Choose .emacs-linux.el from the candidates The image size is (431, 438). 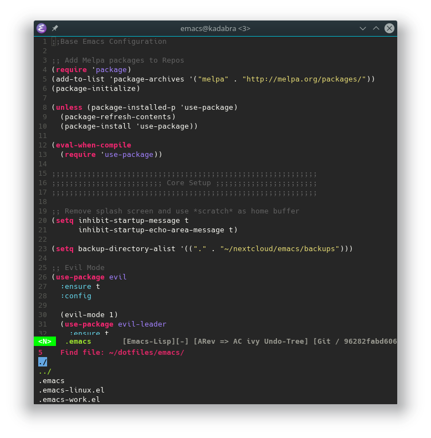click(x=71, y=390)
